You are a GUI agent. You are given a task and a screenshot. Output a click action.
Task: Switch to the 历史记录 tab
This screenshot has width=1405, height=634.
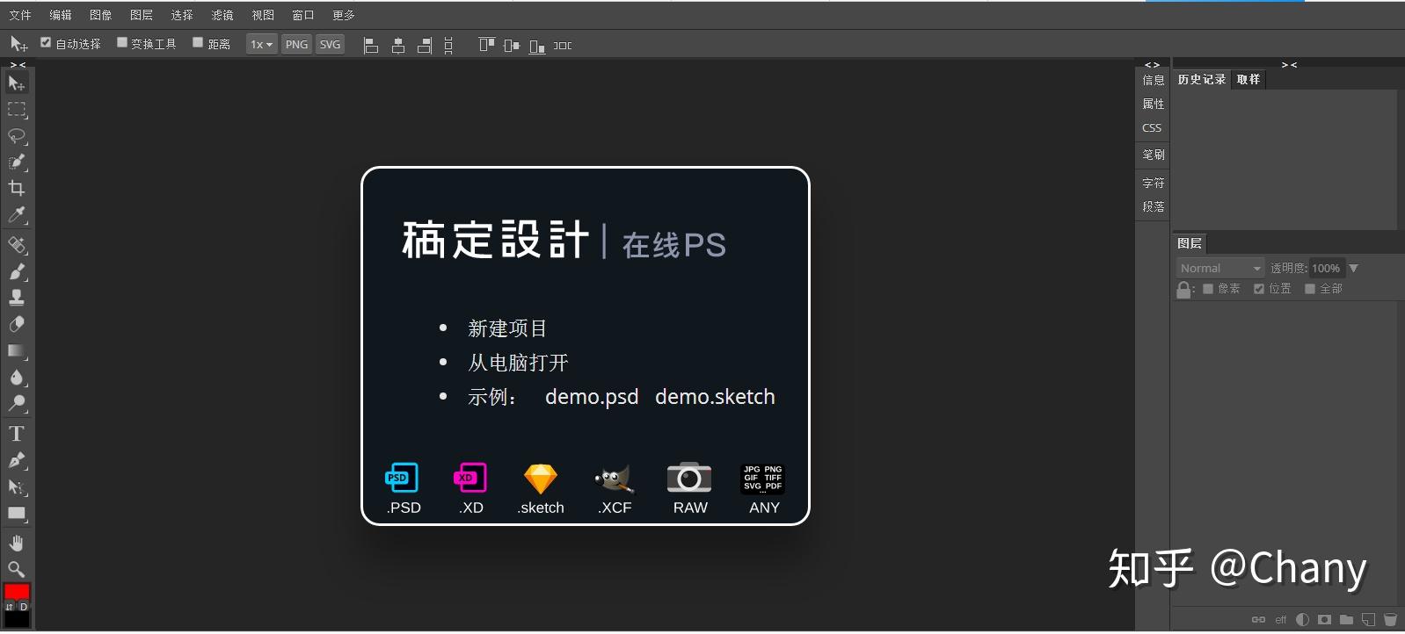click(1202, 80)
